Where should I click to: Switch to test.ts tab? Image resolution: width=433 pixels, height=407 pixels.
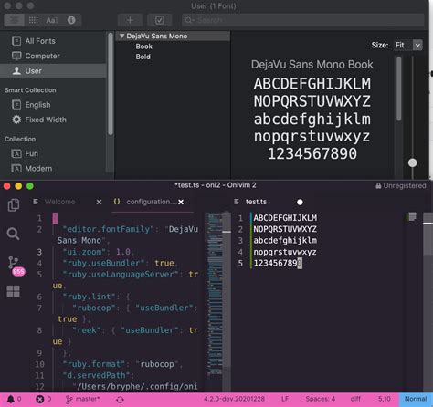click(256, 202)
